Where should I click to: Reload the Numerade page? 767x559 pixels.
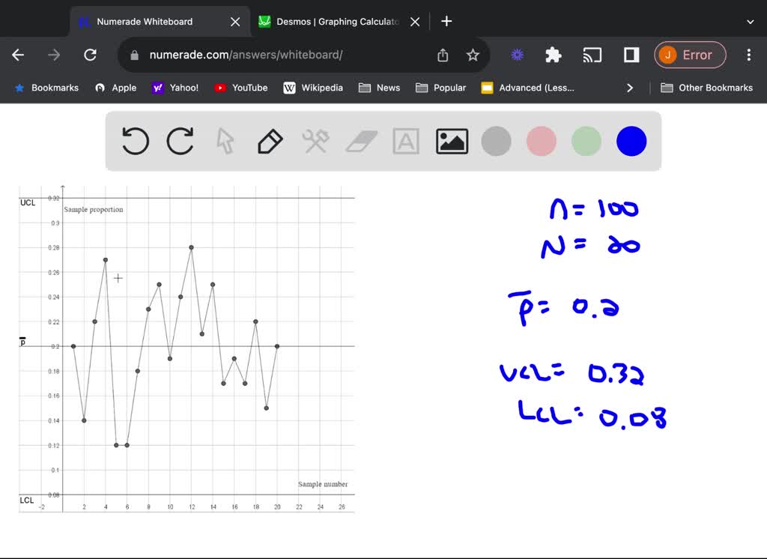pyautogui.click(x=90, y=55)
